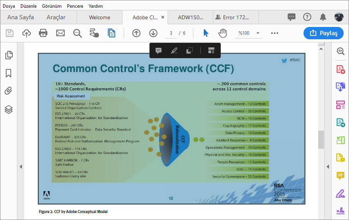Open the Fill & Sign pen tool
This screenshot has width=349, height=220.
[341, 193]
